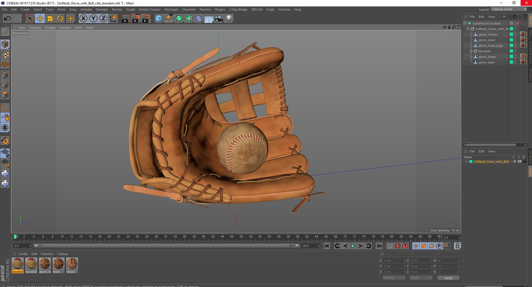Viewport: 532px width, 287px height.
Task: Select the glove_main object
Action: 486,62
